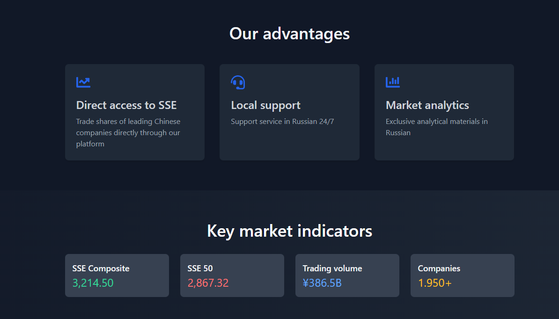Click the bar chart icon for Market analytics
The height and width of the screenshot is (319, 559).
click(392, 82)
